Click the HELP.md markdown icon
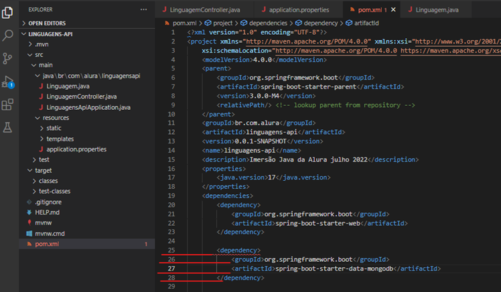 pyautogui.click(x=29, y=212)
